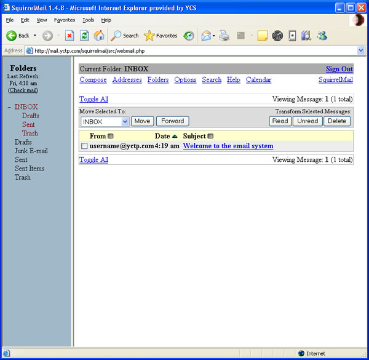Click the top Toggle All link
This screenshot has height=360, width=369.
(x=93, y=99)
